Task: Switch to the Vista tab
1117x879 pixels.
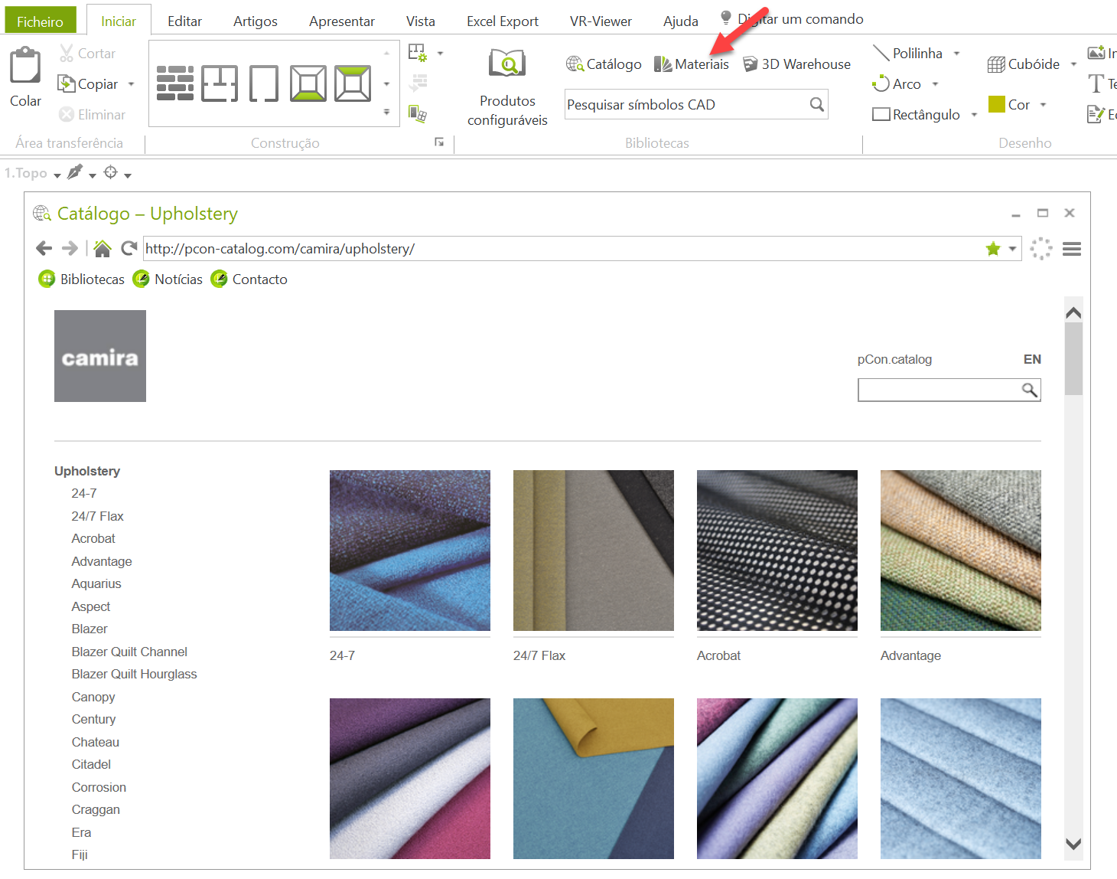Action: click(x=421, y=21)
